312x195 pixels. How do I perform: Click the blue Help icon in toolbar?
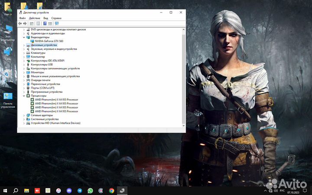pos(45,23)
